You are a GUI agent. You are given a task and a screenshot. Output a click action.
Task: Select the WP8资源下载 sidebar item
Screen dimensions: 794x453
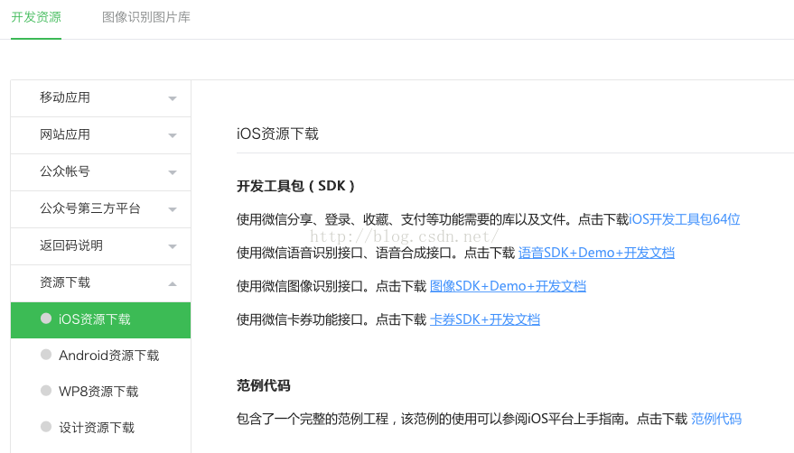tap(101, 392)
